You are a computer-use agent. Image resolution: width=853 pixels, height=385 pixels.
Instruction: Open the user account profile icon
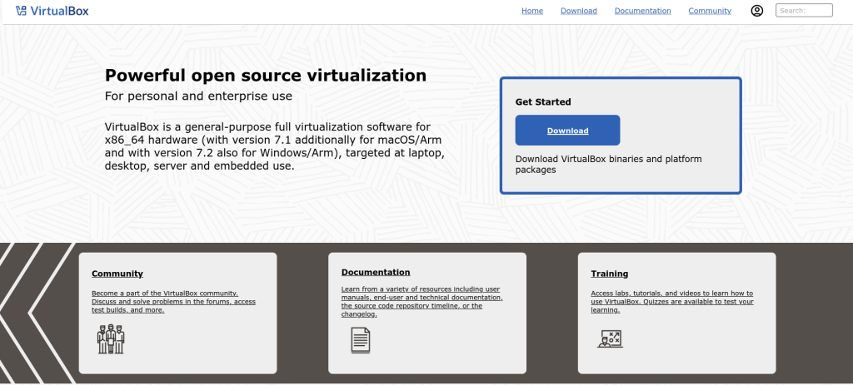coord(756,11)
